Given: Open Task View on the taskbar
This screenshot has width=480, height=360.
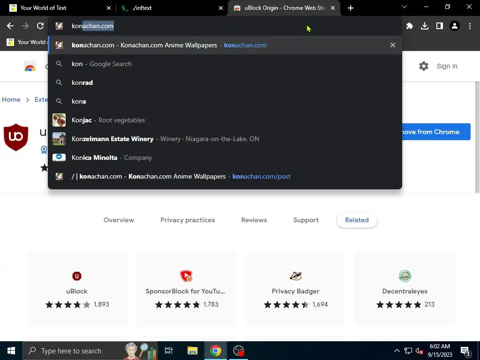Looking at the screenshot, I should (169, 351).
